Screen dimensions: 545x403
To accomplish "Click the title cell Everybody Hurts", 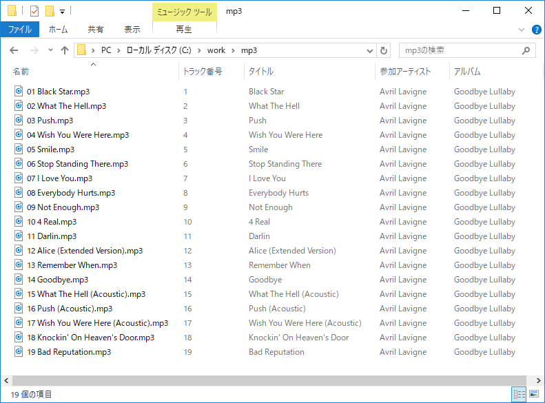I will point(279,192).
